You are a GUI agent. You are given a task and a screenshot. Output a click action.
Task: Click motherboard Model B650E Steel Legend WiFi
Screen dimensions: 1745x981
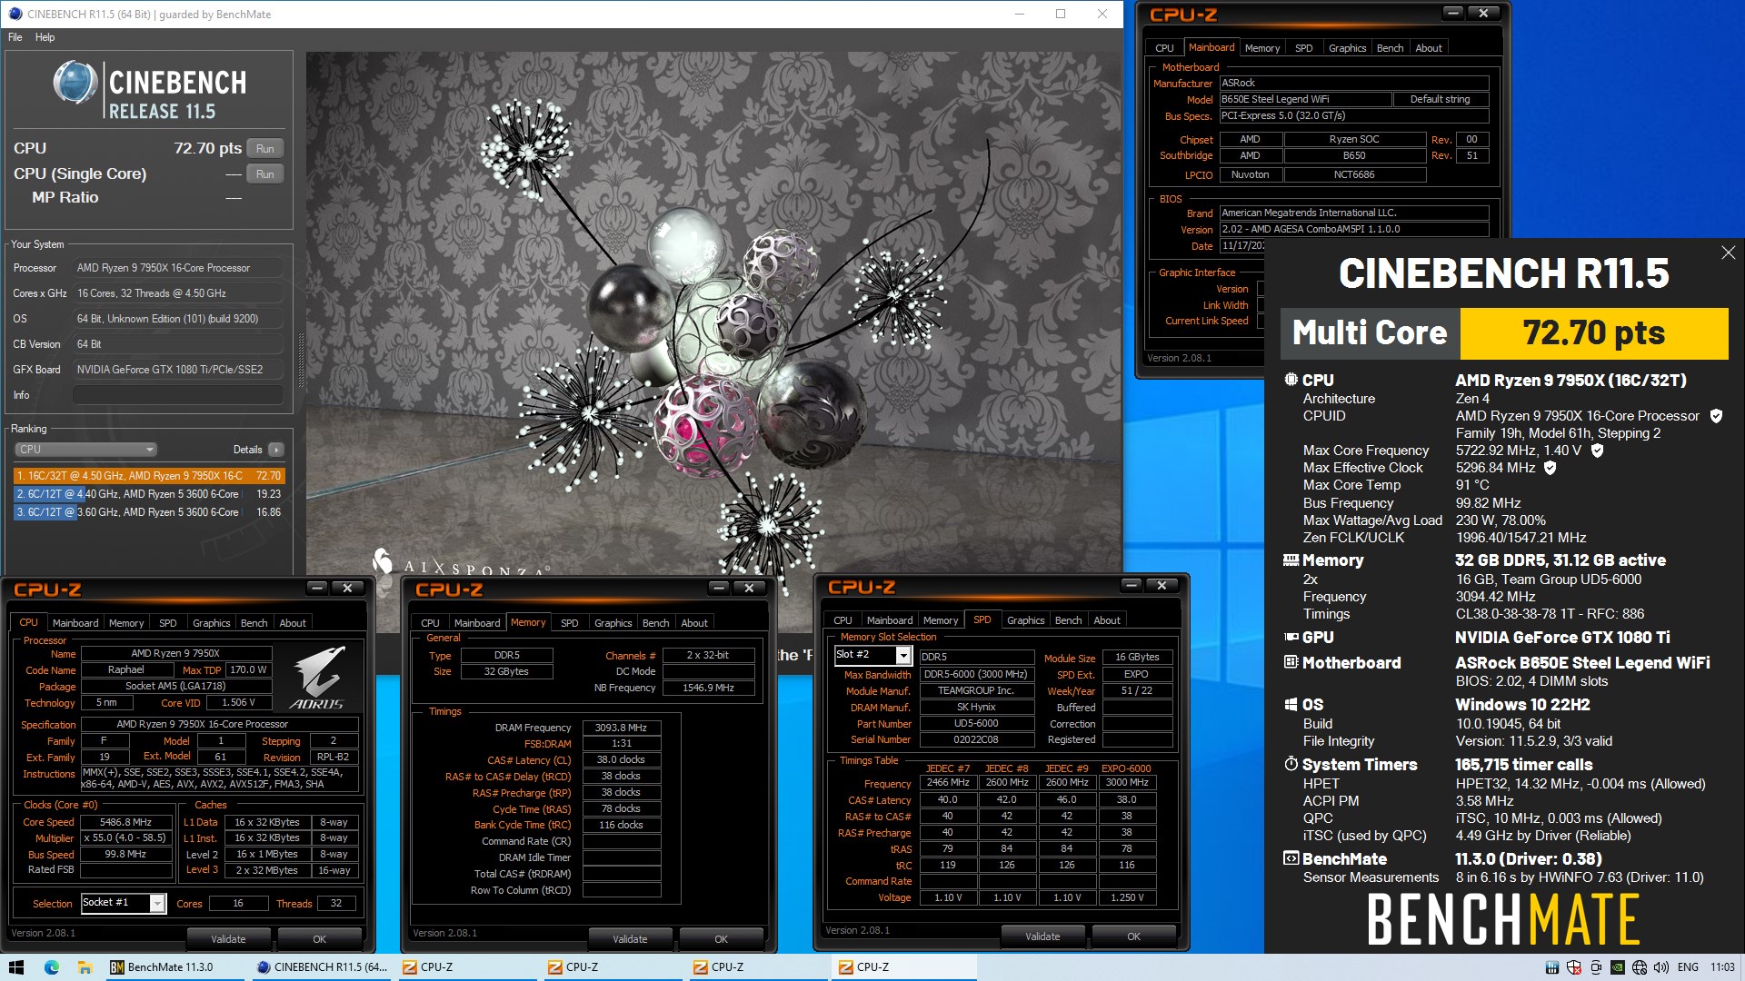pos(1305,99)
